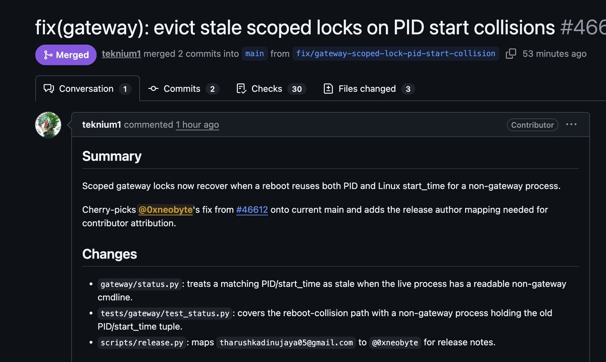
Task: Open the fix/gateway-scoped-lock-pid-start-collision branch link
Action: (x=396, y=54)
